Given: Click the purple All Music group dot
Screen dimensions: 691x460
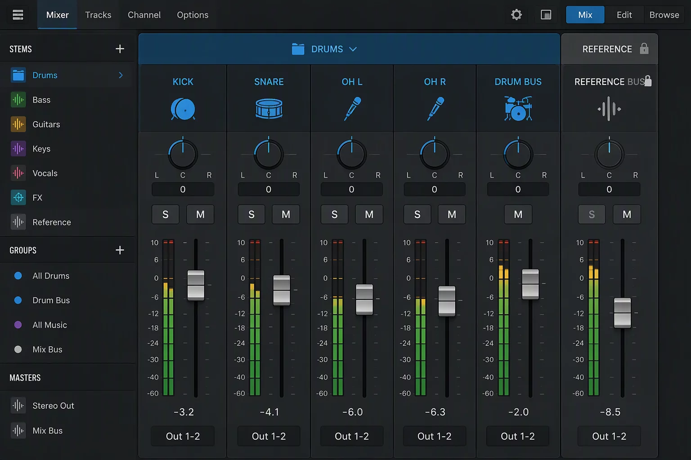Looking at the screenshot, I should (18, 325).
